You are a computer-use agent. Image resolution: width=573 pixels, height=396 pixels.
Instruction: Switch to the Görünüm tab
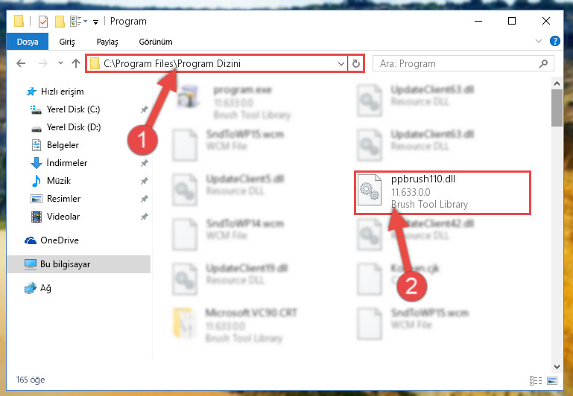[155, 42]
